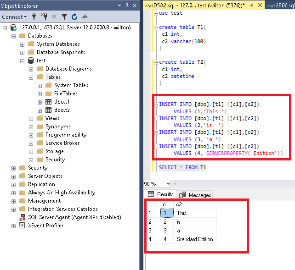Click the Refresh circular arrow icon
This screenshot has height=270, width=295.
pyautogui.click(x=74, y=17)
